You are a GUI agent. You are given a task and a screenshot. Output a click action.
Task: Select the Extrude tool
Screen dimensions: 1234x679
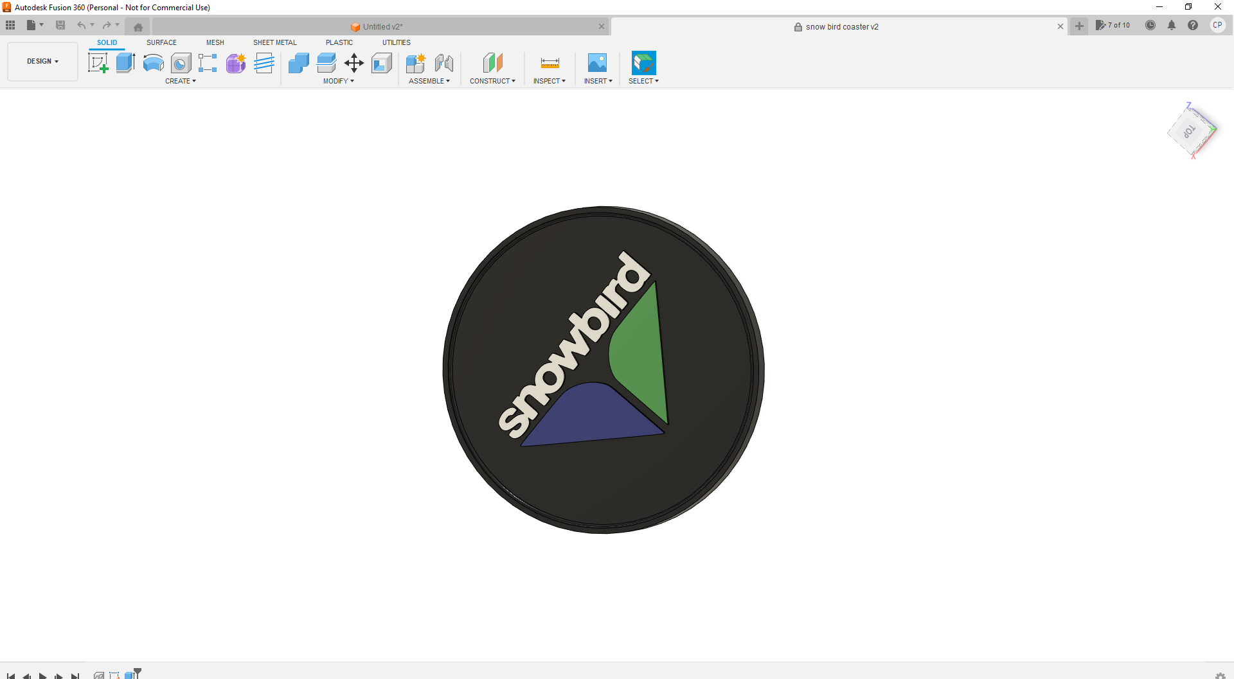(x=125, y=63)
